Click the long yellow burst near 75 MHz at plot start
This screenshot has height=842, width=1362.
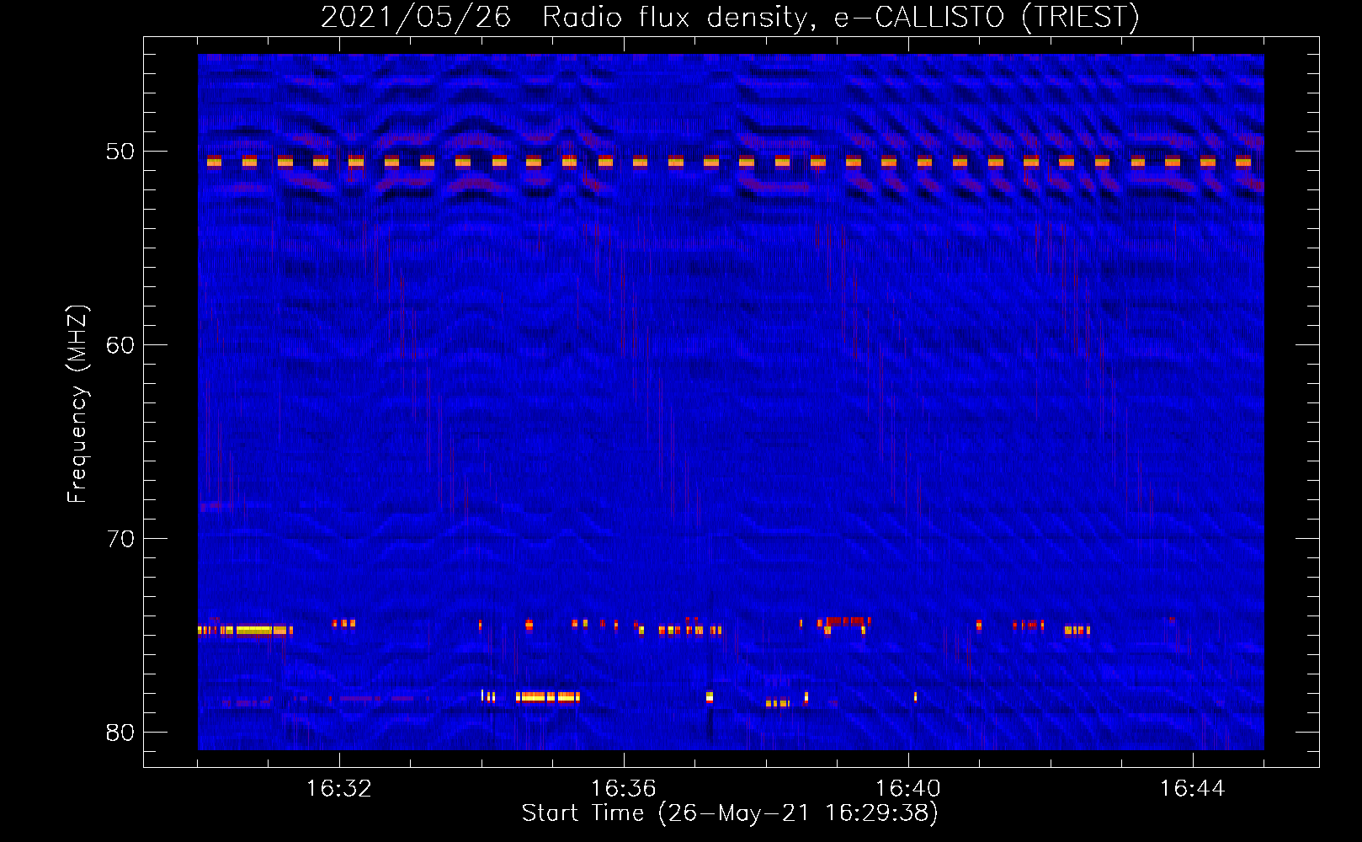[245, 630]
